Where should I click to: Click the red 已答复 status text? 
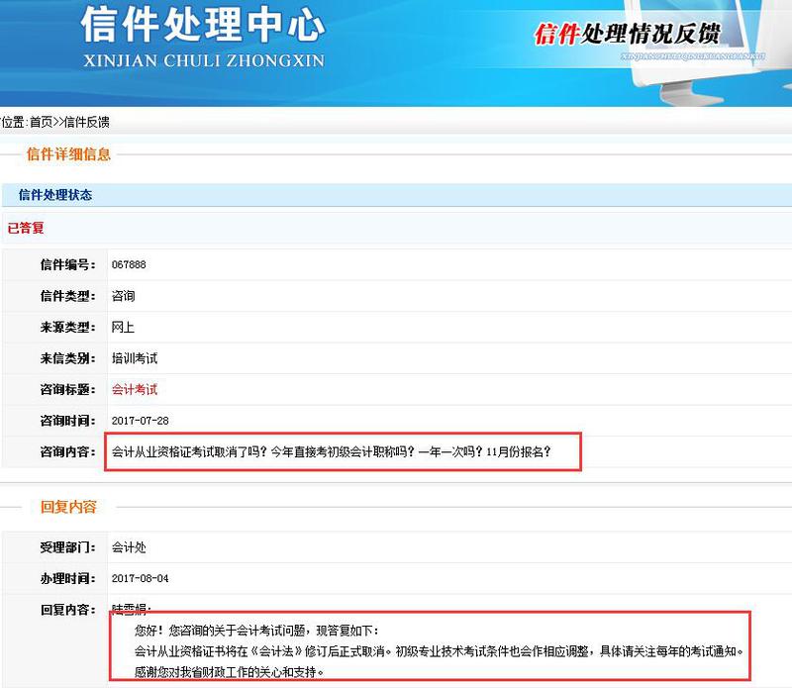[26, 228]
